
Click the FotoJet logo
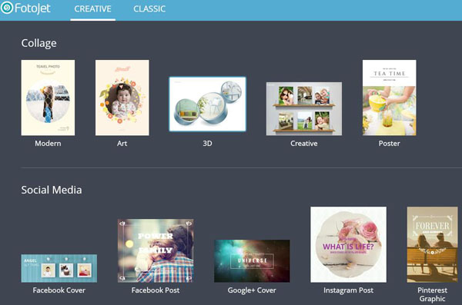pos(25,8)
